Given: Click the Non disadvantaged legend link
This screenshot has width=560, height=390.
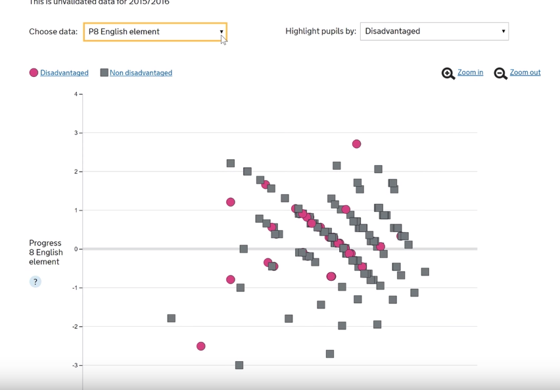Looking at the screenshot, I should (141, 73).
